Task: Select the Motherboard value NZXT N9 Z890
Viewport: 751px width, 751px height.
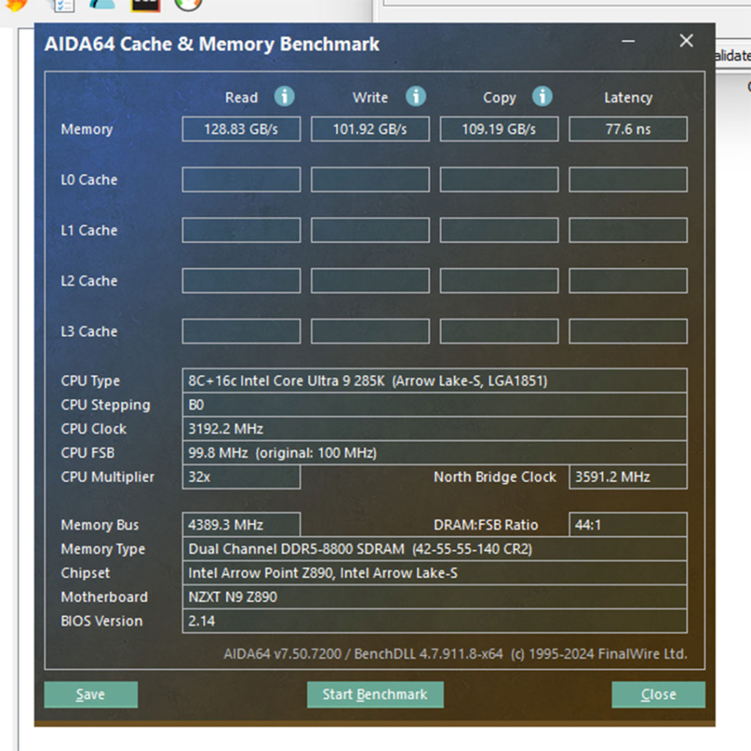Action: tap(435, 597)
